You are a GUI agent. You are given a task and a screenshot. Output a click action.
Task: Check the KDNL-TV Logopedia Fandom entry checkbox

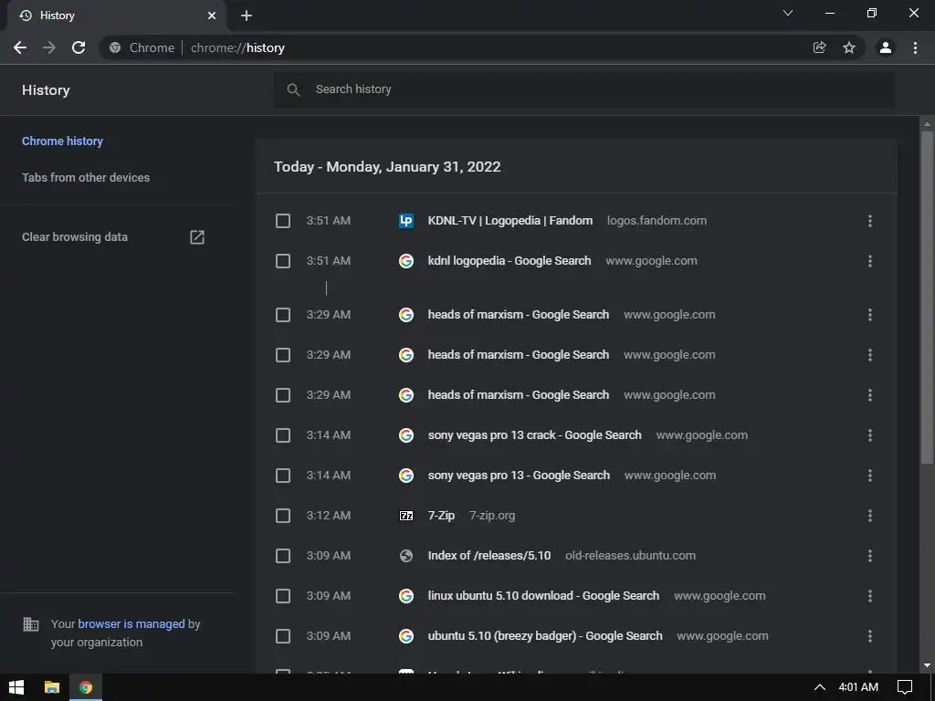tap(283, 221)
